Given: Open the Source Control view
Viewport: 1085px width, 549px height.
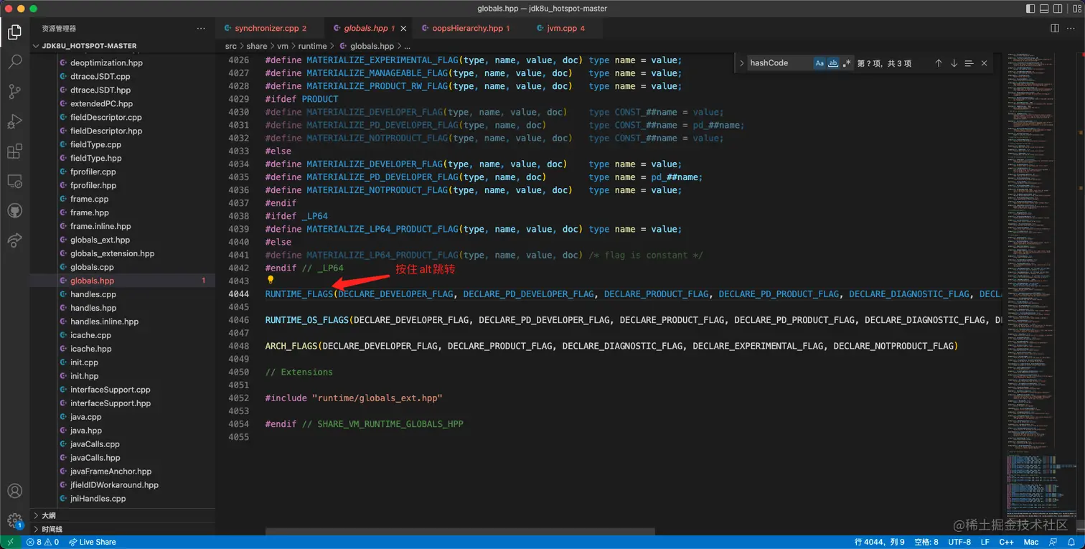Looking at the screenshot, I should click(14, 92).
